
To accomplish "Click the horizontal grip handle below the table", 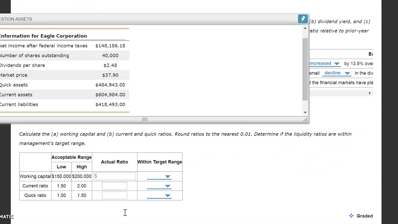I will pyautogui.click(x=145, y=119).
